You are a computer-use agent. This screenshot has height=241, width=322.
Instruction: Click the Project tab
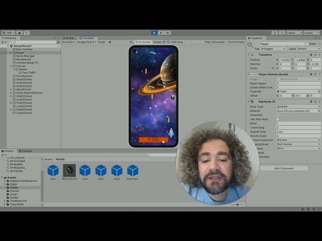tap(8, 151)
